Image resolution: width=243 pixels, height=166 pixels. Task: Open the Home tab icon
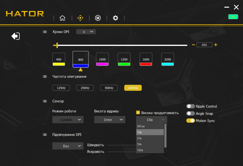(x=62, y=18)
